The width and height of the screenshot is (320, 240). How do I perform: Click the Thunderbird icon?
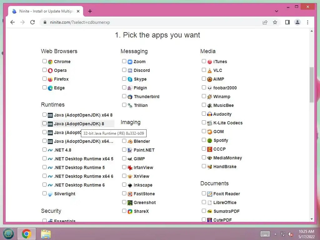point(130,97)
